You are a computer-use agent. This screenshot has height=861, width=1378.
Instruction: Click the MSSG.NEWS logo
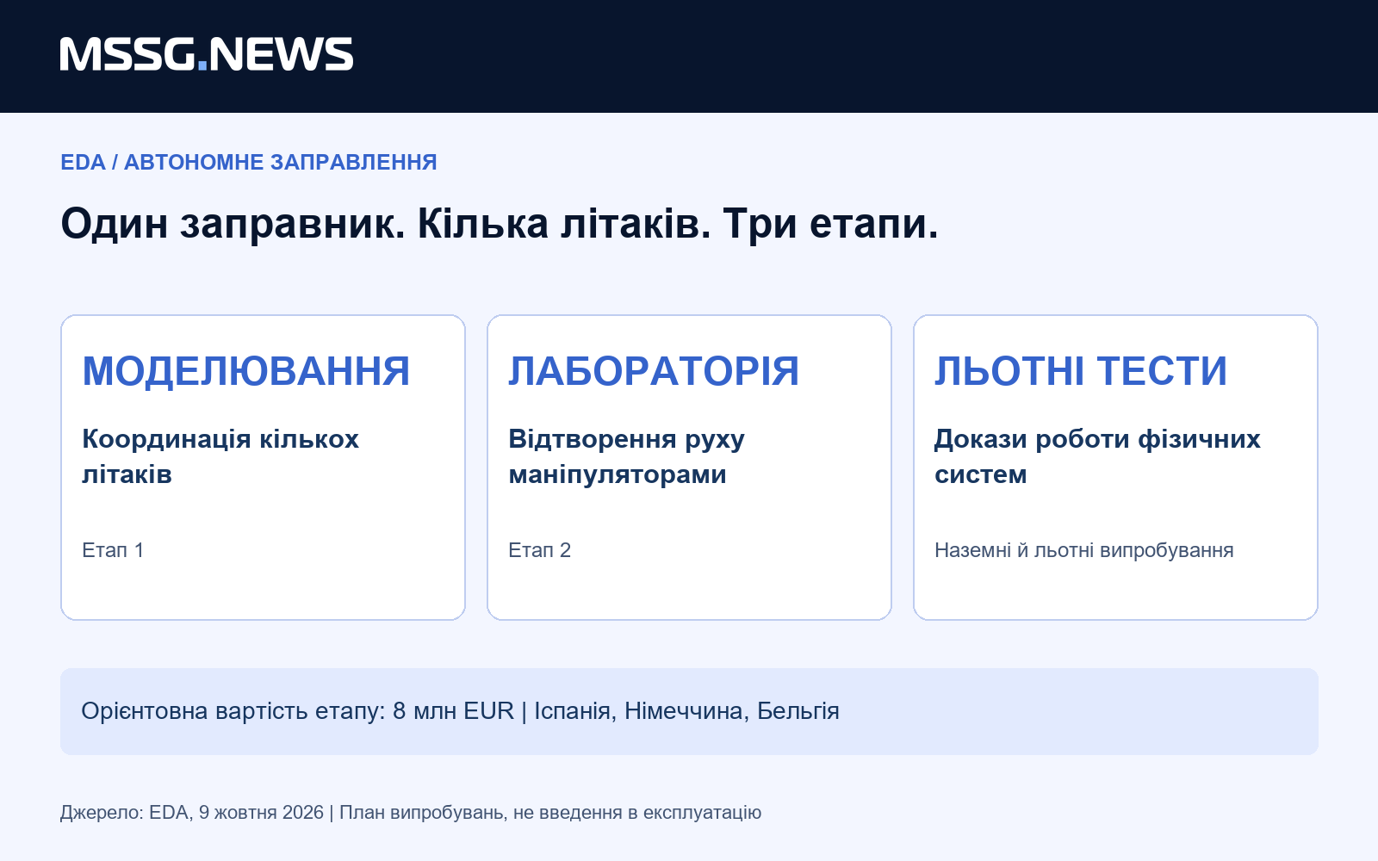[207, 54]
